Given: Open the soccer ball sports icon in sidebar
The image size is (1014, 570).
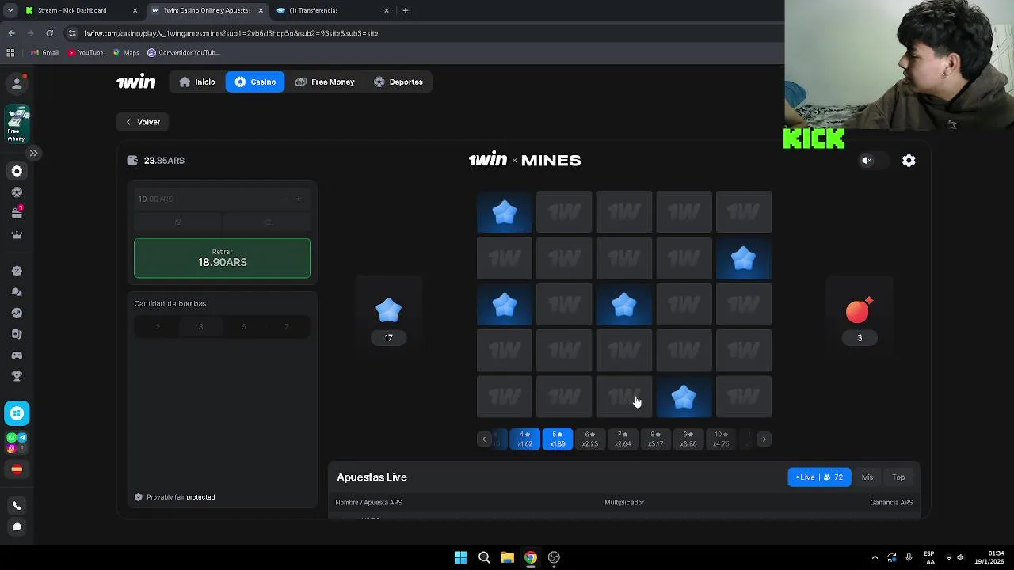Looking at the screenshot, I should tap(17, 192).
